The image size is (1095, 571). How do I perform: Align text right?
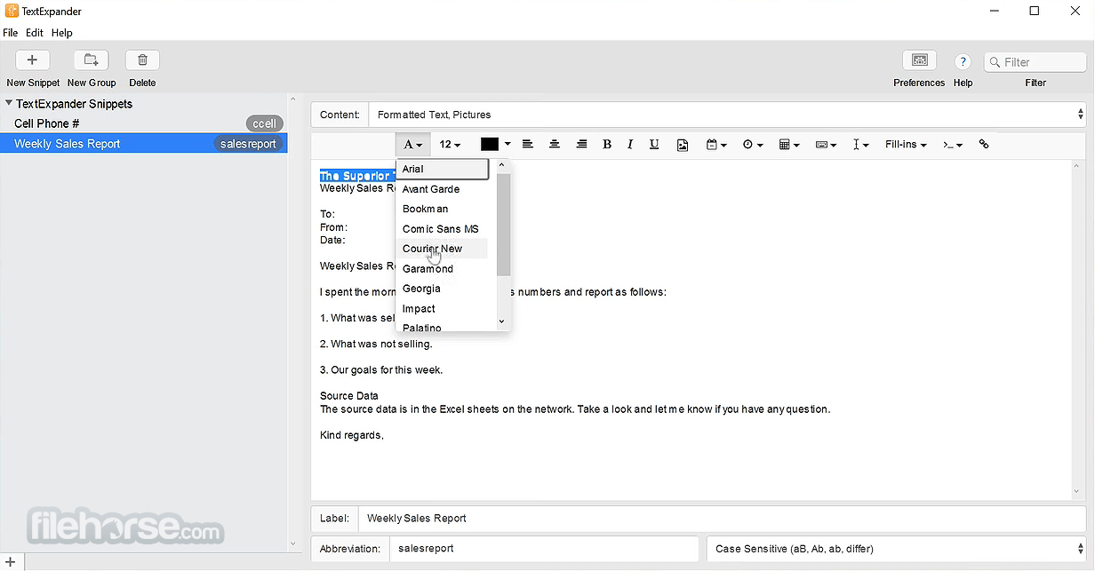pos(581,144)
